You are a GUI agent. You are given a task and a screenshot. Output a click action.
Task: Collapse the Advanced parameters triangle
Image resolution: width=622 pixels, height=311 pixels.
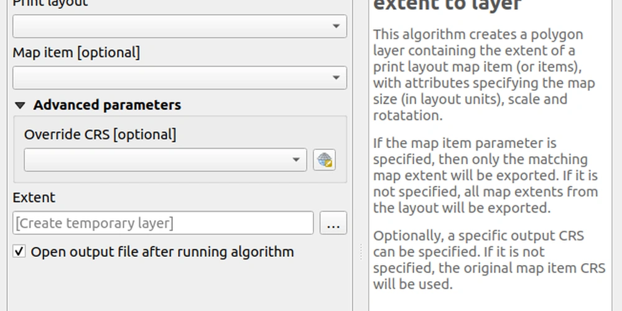[x=20, y=105]
